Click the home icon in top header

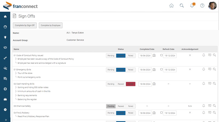[x=171, y=5]
